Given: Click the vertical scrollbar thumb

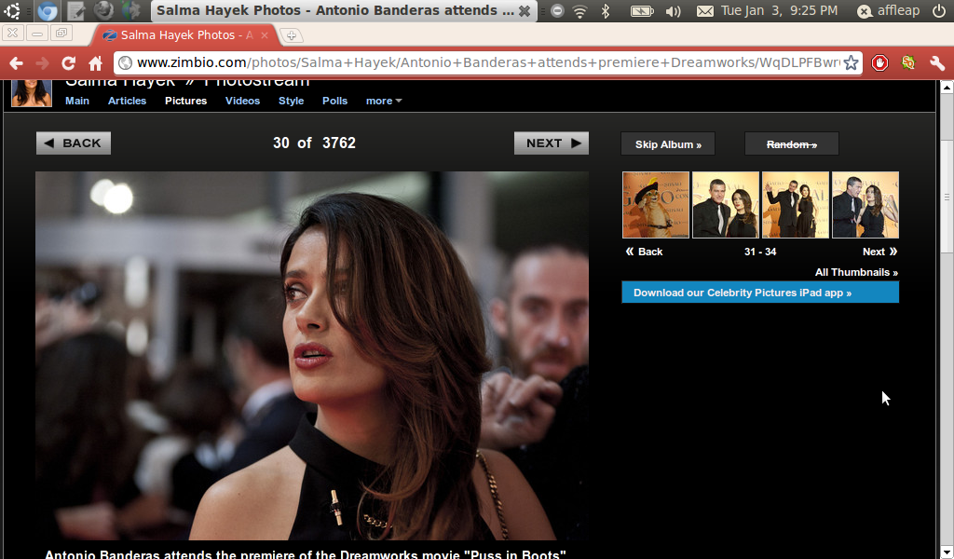Looking at the screenshot, I should coord(947,197).
